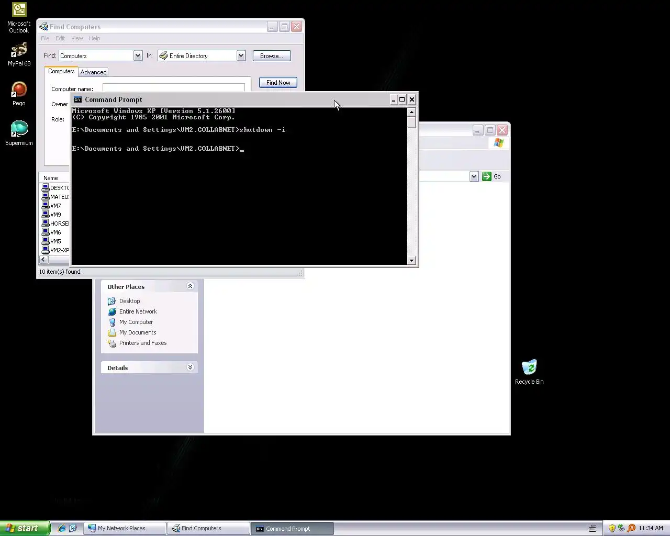This screenshot has width=670, height=536.
Task: Click the '10 item(s) found' status text
Action: (60, 272)
